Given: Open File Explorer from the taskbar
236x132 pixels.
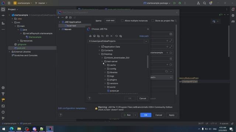Looking at the screenshot, I should point(19,129).
